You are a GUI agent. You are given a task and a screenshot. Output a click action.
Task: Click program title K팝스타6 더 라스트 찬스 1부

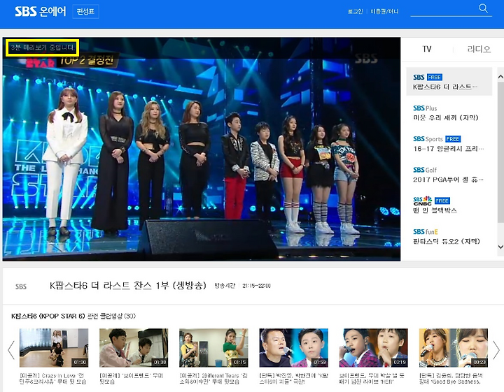point(127,286)
